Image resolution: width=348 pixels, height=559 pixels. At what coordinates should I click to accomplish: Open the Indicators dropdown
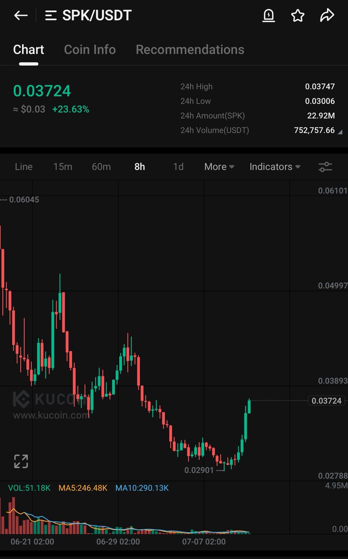(275, 167)
